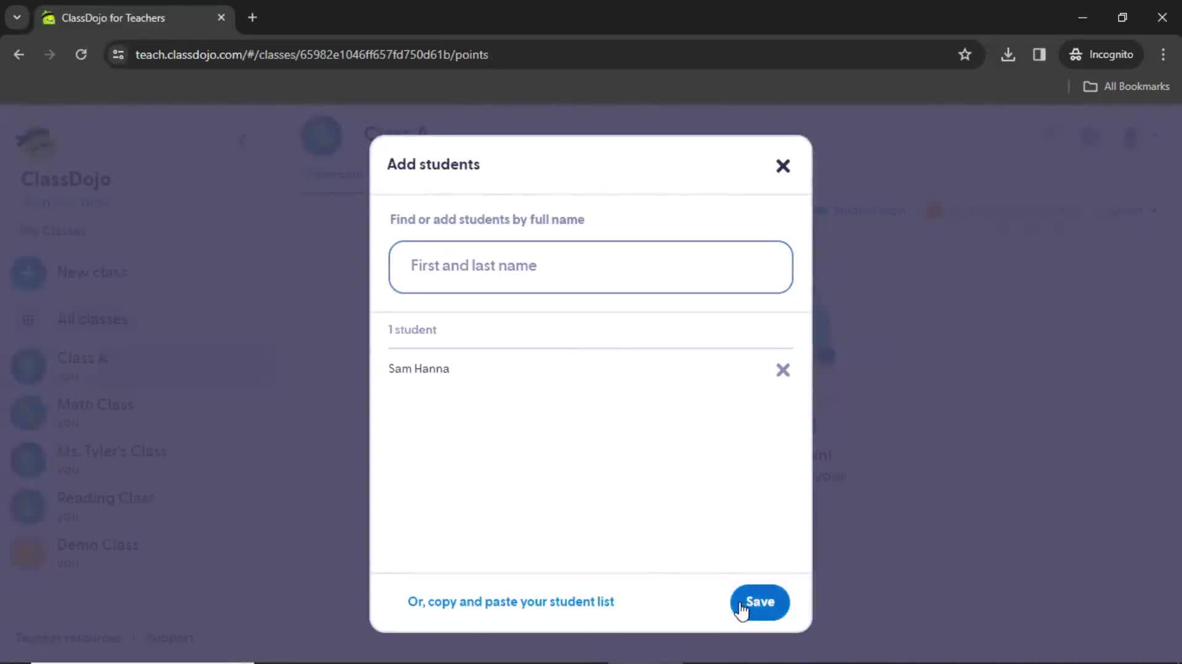Click the bookmark icon in browser toolbar
1182x664 pixels.
(965, 54)
